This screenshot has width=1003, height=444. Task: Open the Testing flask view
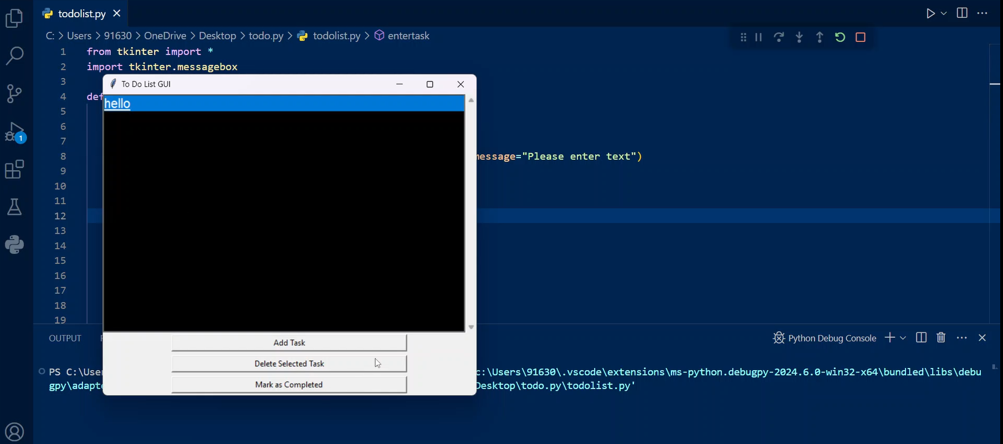[14, 207]
